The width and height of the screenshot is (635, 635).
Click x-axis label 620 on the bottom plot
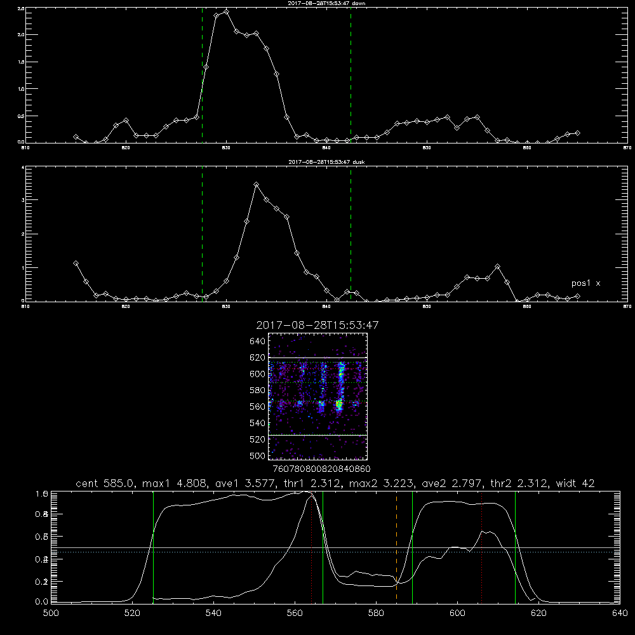click(x=538, y=613)
